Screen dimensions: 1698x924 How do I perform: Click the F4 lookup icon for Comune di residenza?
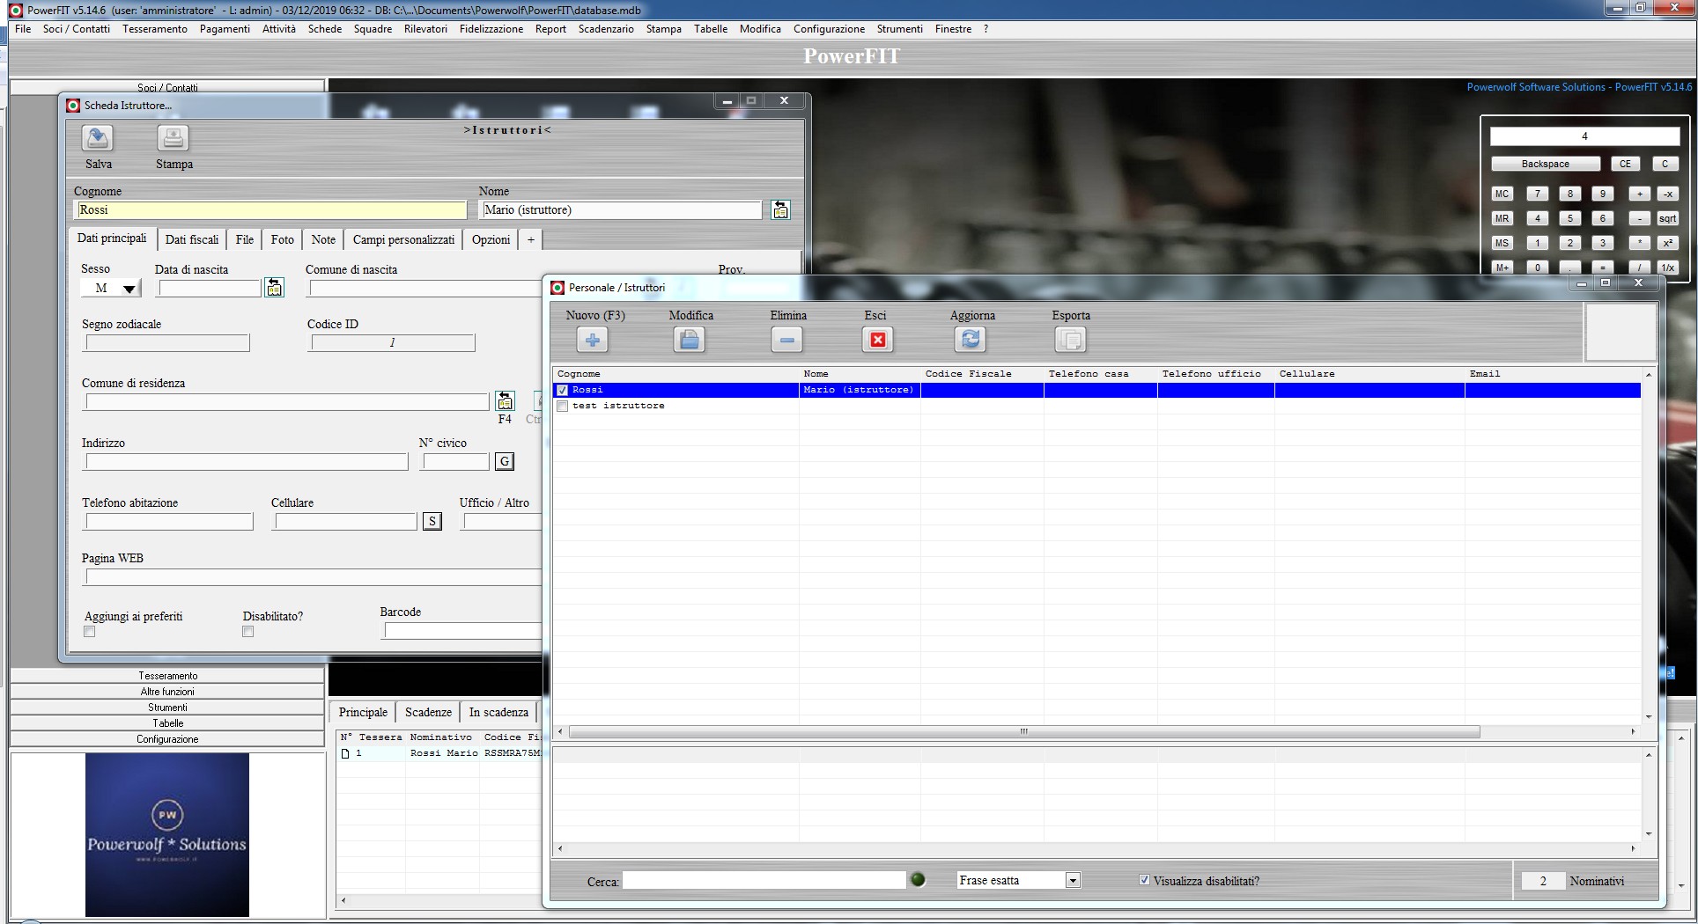tap(505, 401)
